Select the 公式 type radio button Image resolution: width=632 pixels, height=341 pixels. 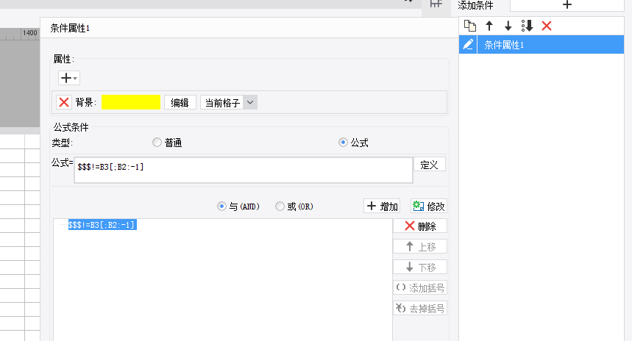point(343,142)
